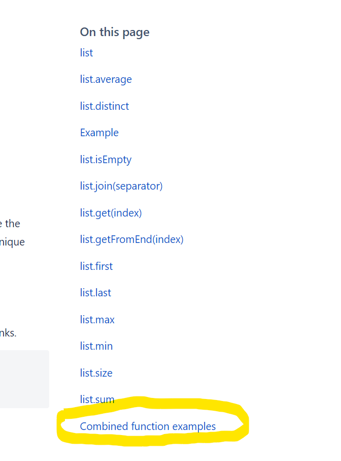The image size is (341, 461).
Task: Click the list.getFromEnd(index) link
Action: 131,239
